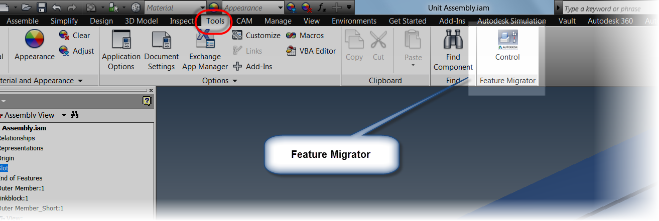Viewport: 659px width, 221px height.
Task: Switch to the Simplify tab
Action: [64, 21]
